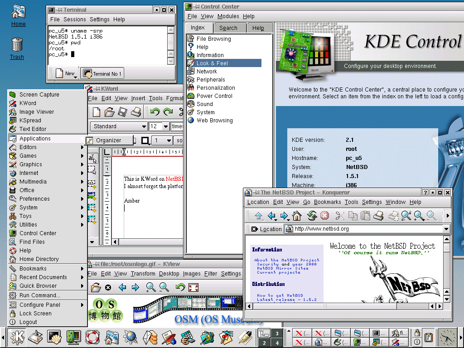Switch to the Search tab in Control Center

coord(228,28)
